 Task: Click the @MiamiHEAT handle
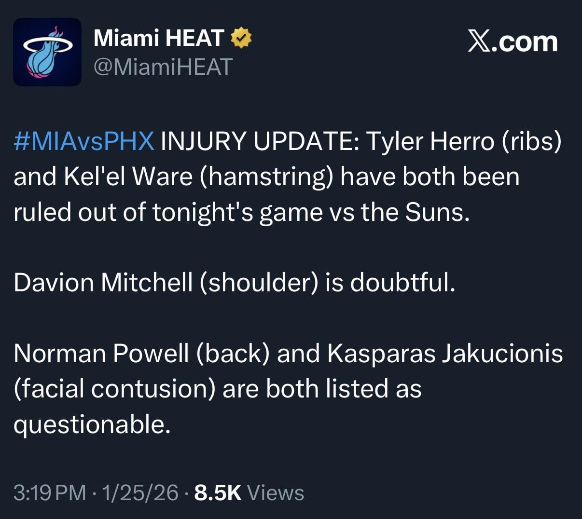click(x=163, y=67)
